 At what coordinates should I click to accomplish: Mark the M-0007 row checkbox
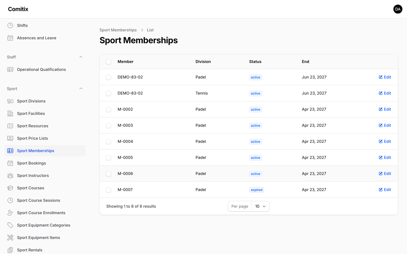109,190
